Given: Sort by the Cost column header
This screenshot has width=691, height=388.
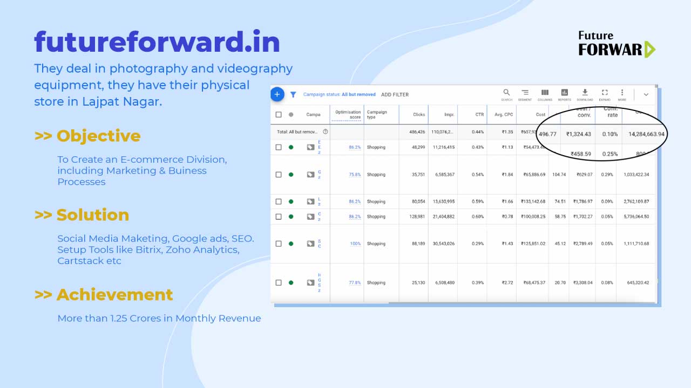Looking at the screenshot, I should pos(540,114).
